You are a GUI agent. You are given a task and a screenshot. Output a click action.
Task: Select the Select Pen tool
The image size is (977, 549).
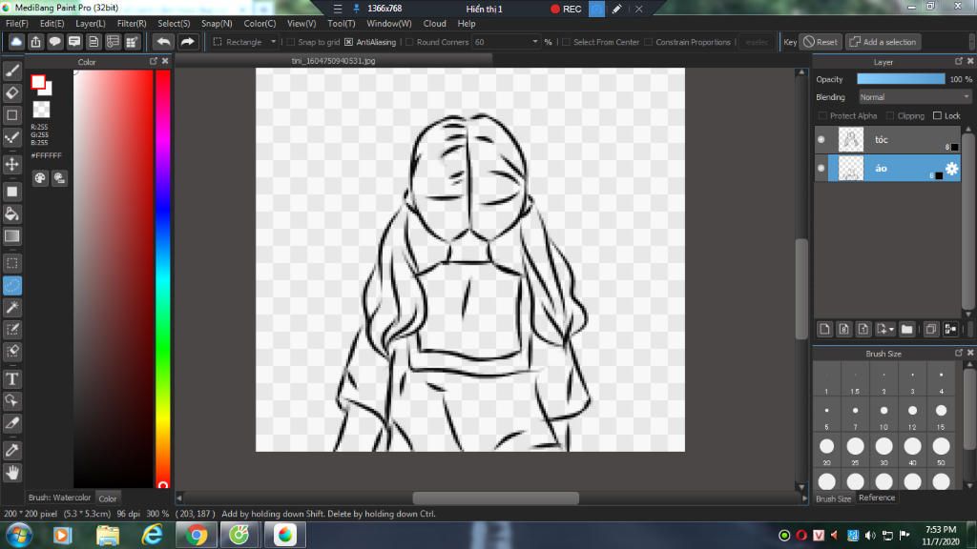click(x=11, y=330)
